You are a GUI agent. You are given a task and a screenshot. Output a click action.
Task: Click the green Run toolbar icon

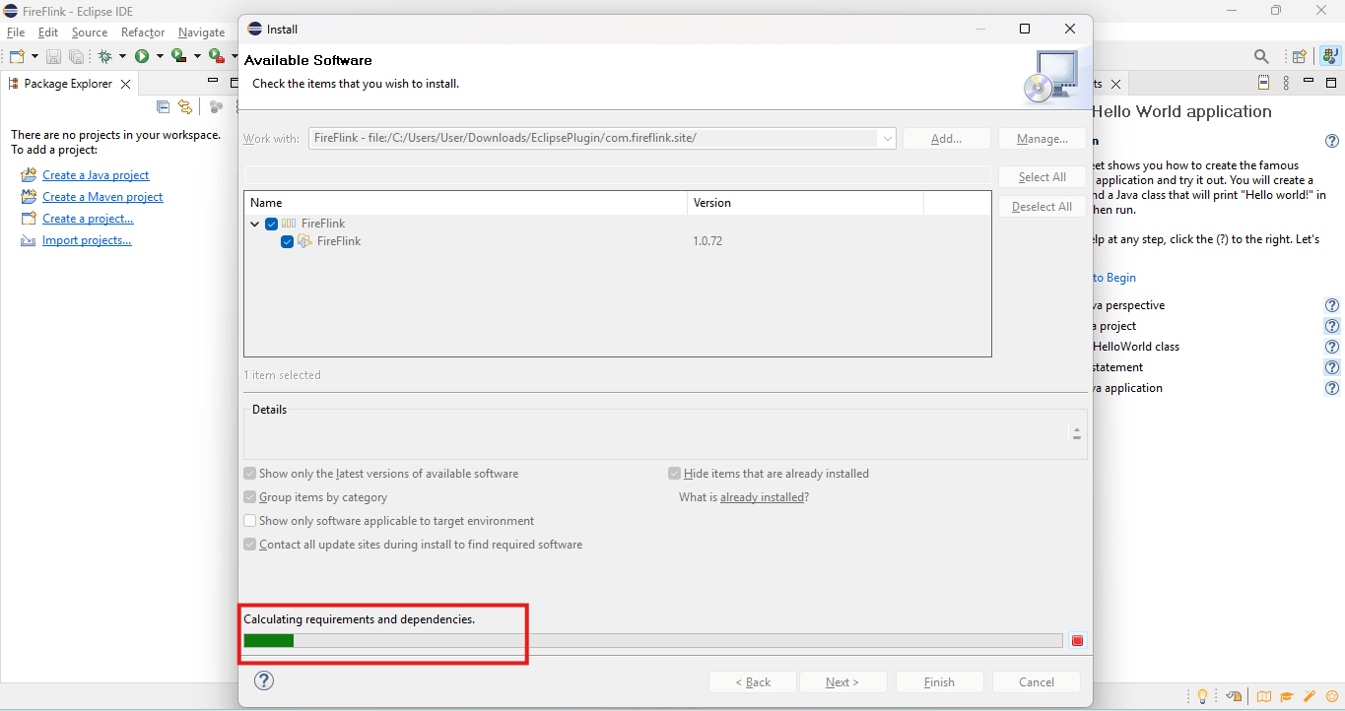(142, 56)
